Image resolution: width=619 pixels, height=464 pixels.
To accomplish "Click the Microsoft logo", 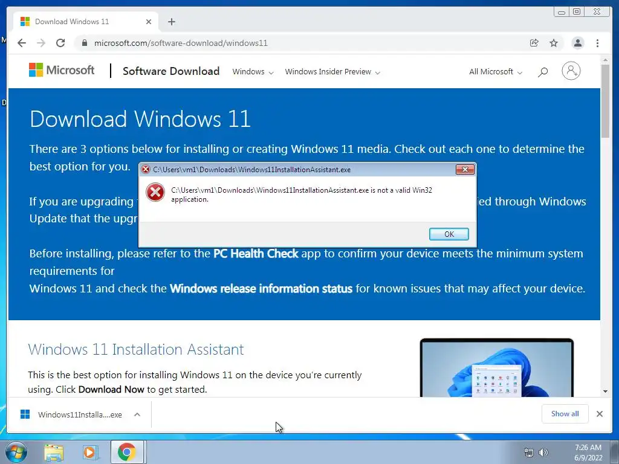I will pos(62,70).
